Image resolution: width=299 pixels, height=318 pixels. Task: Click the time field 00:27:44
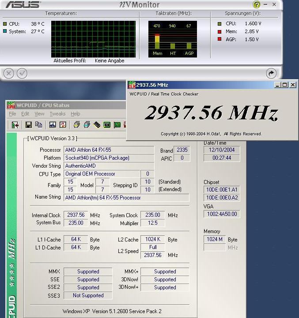pyautogui.click(x=222, y=158)
